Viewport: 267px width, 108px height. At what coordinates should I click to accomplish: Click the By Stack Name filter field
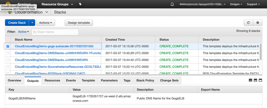pyautogui.click(x=55, y=32)
